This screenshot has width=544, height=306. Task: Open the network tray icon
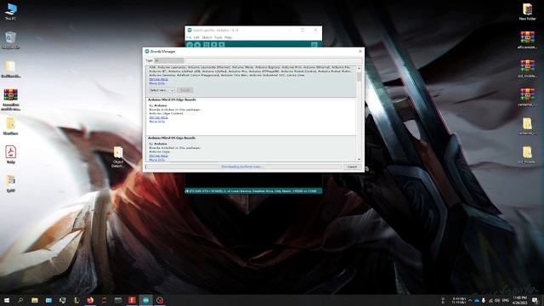coord(490,300)
